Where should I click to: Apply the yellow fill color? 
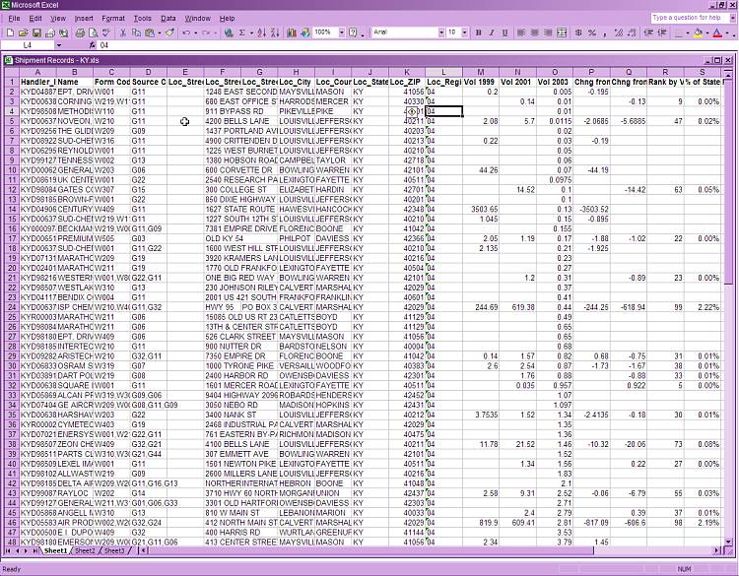698,32
